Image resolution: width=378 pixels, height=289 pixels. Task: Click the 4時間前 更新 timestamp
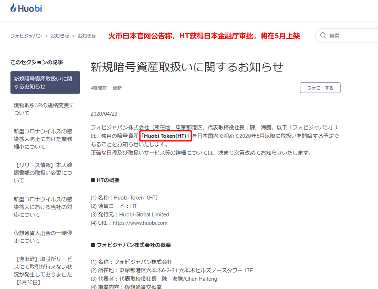106,88
